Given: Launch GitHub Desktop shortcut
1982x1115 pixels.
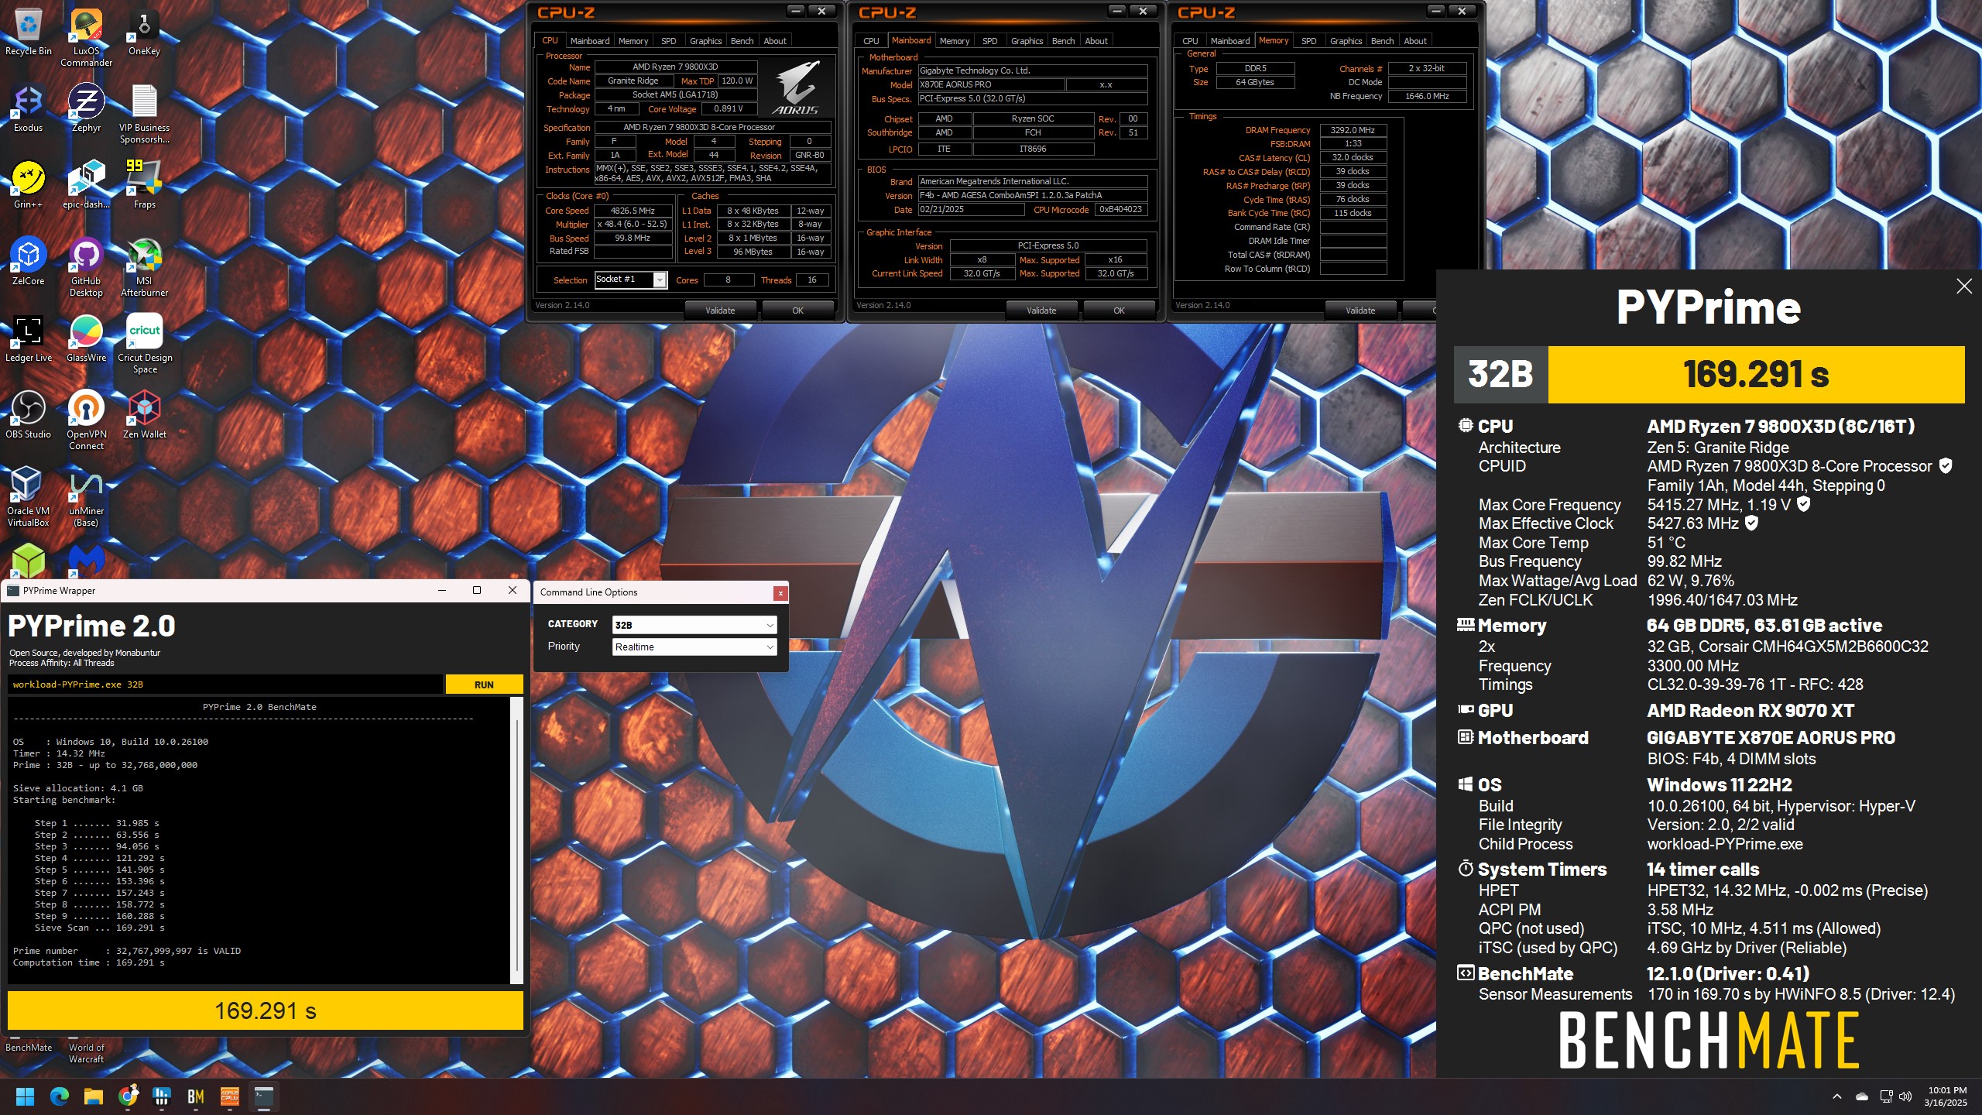Looking at the screenshot, I should coord(86,267).
